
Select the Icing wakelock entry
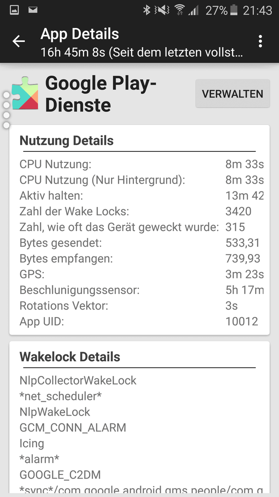pyautogui.click(x=32, y=444)
